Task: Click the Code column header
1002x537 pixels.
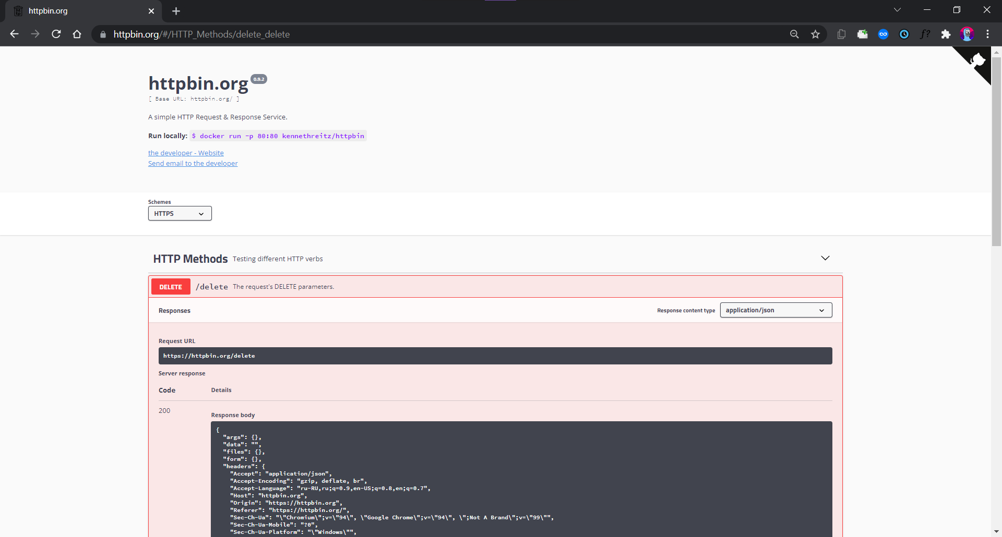Action: click(167, 390)
